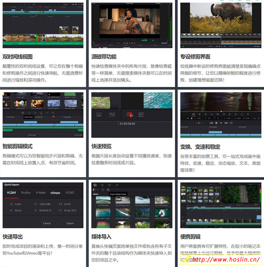Select the H.264 tab in Quick Export
The width and height of the screenshot is (264, 267).
point(11,193)
